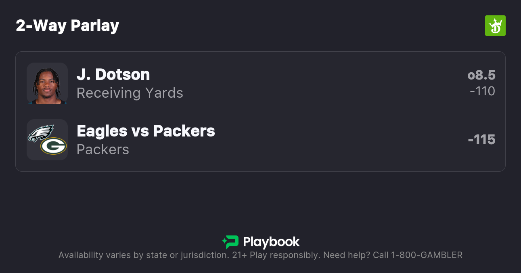Image resolution: width=521 pixels, height=273 pixels.
Task: Click the Playbook brand name text
Action: (x=271, y=242)
